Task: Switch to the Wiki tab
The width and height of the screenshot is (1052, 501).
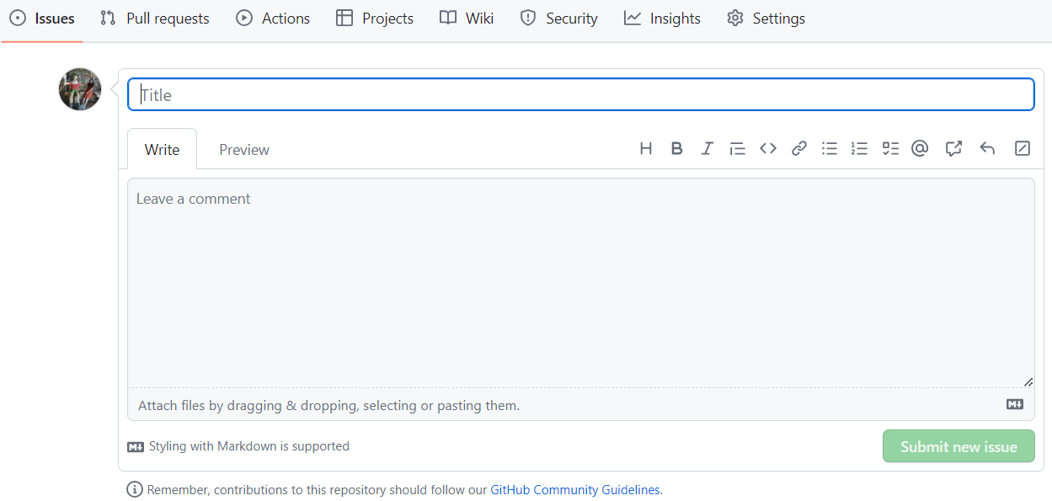Action: click(x=467, y=19)
